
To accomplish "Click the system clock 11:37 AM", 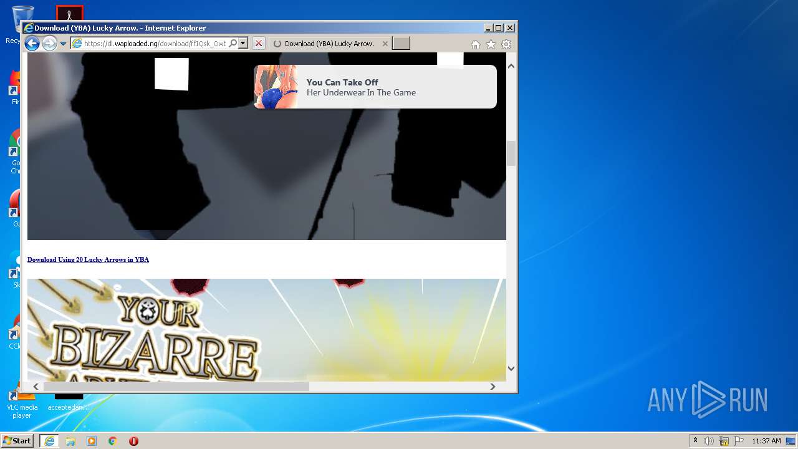I will pos(766,441).
